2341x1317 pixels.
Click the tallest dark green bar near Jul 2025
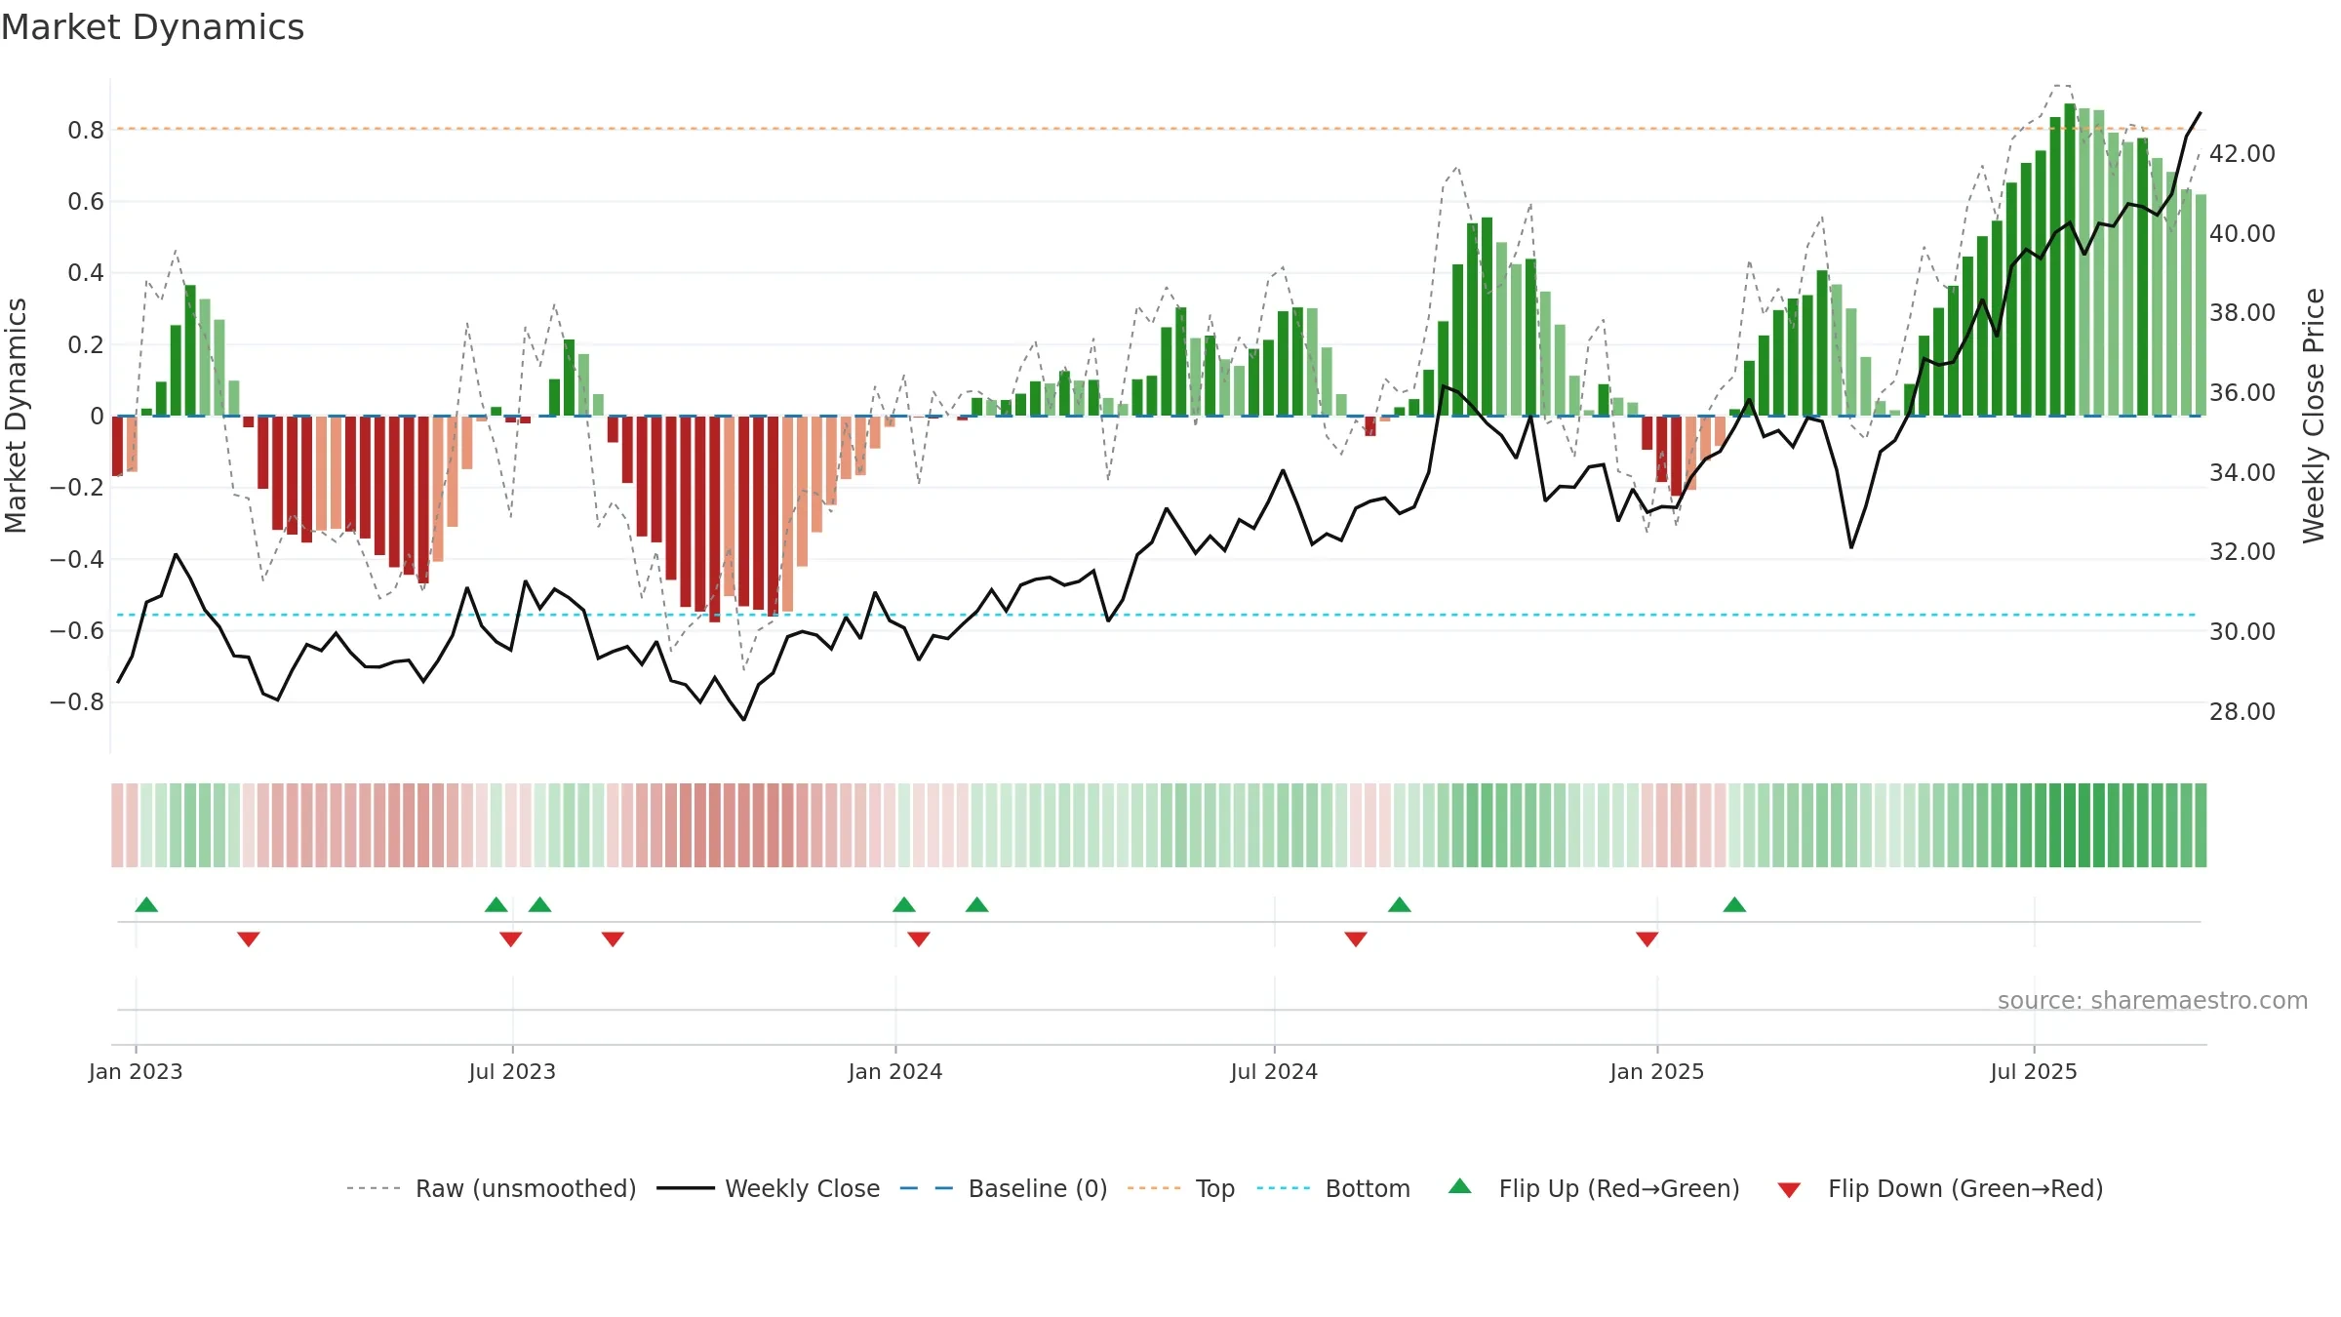[2070, 259]
